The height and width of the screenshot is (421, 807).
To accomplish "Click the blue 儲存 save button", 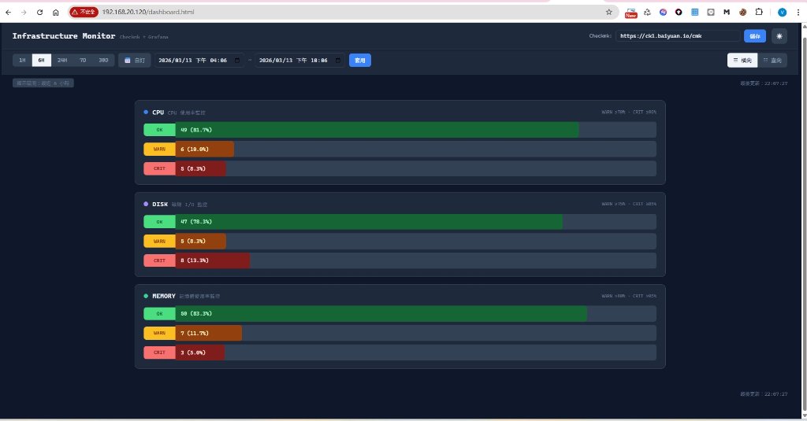I will (x=754, y=36).
